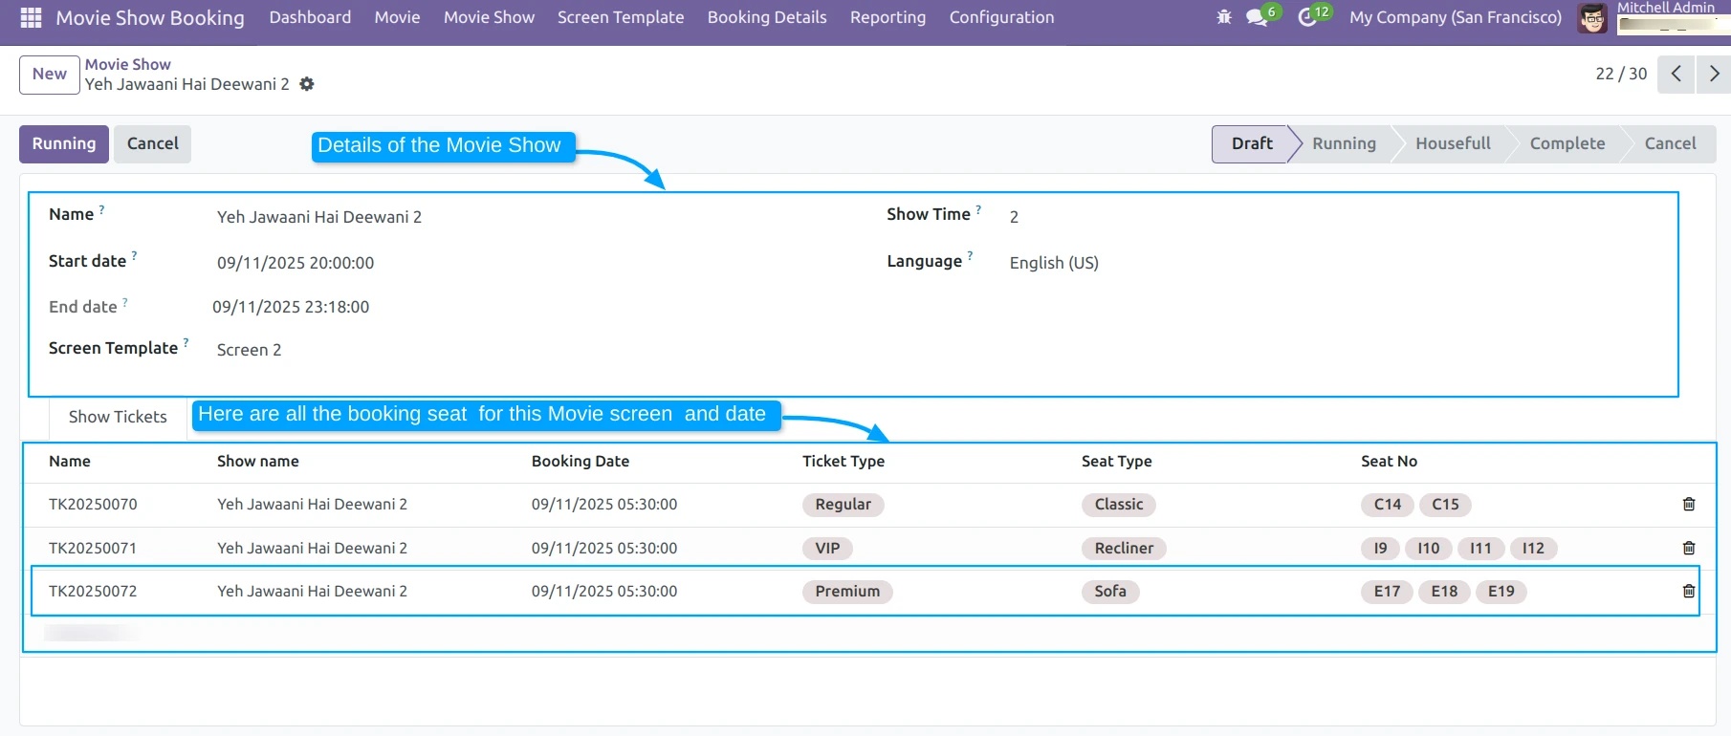Go to previous record arrow
Viewport: 1731px width, 736px height.
pyautogui.click(x=1676, y=74)
